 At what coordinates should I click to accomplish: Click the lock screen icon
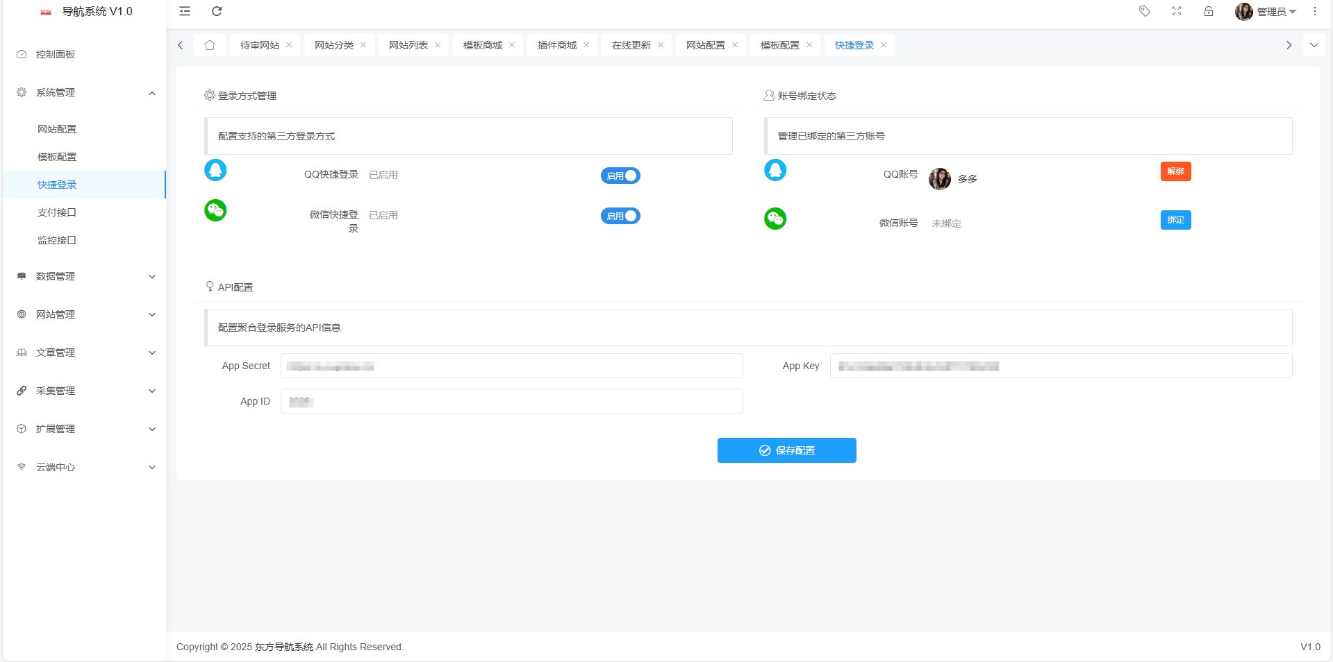tap(1209, 11)
